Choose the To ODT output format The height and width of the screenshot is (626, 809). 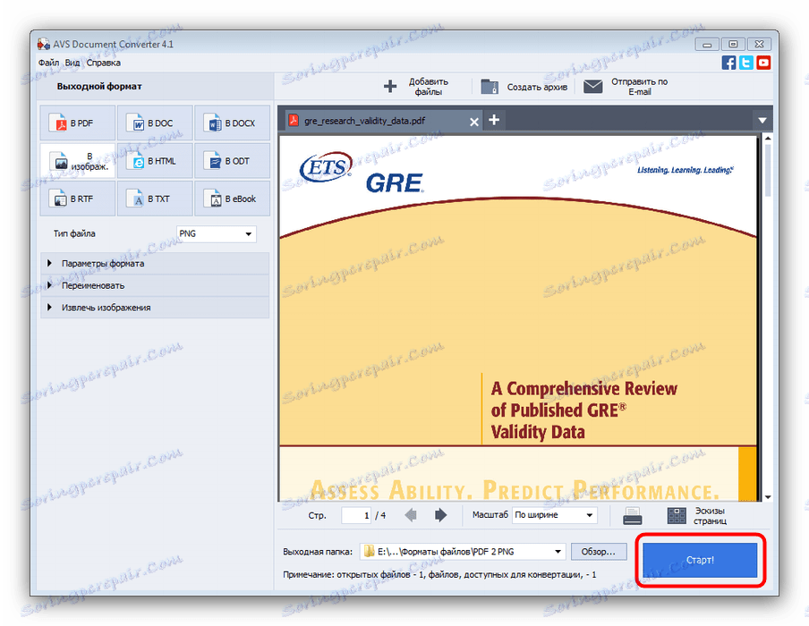coord(232,161)
